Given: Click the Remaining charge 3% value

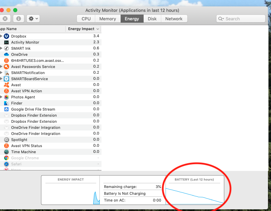Looking at the screenshot, I should click(x=158, y=187).
